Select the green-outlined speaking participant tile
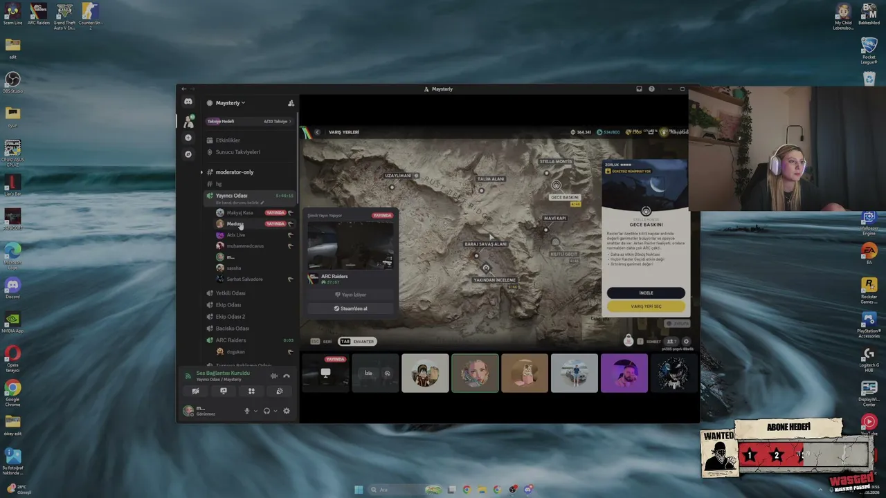Viewport: 886px width, 498px height. [475, 373]
